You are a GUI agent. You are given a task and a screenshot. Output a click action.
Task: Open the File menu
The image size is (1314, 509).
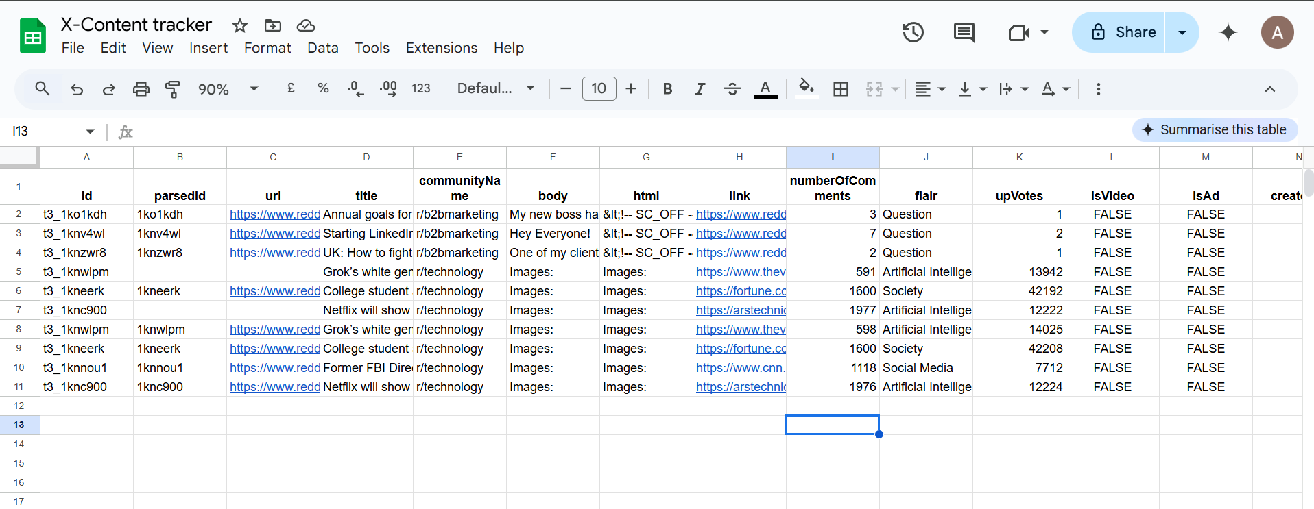(x=73, y=48)
